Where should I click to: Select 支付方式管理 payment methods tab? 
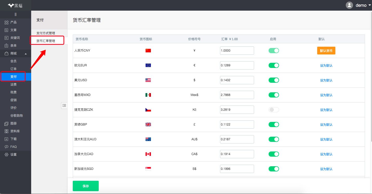[46, 33]
